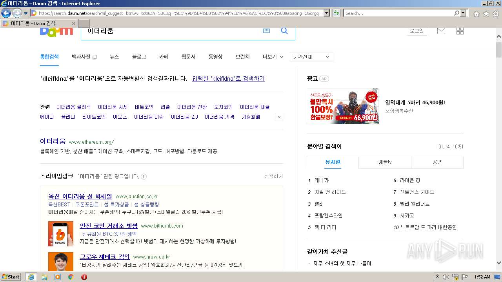Select the 예능tv category tab

click(385, 162)
